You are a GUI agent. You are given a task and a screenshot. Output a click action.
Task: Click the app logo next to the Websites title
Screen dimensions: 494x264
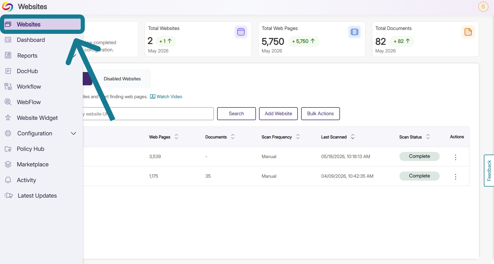coord(7,7)
